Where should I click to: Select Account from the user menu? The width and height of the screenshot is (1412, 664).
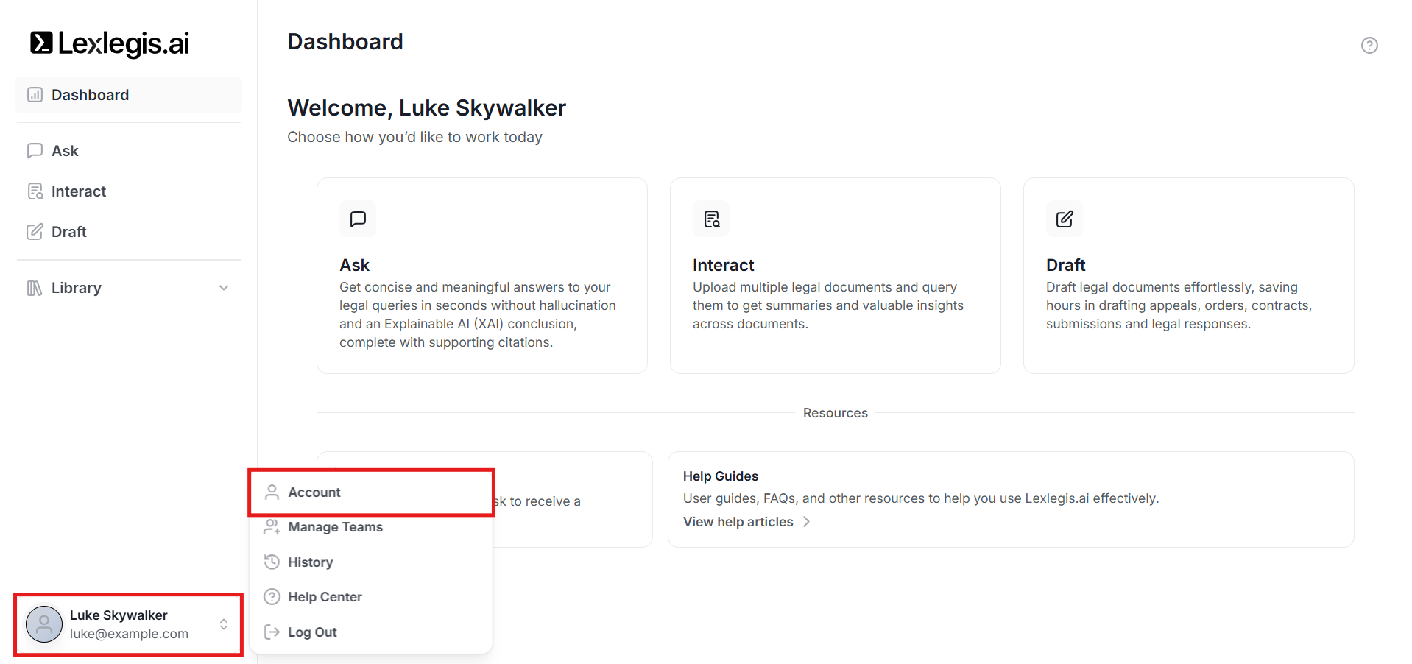click(x=314, y=492)
